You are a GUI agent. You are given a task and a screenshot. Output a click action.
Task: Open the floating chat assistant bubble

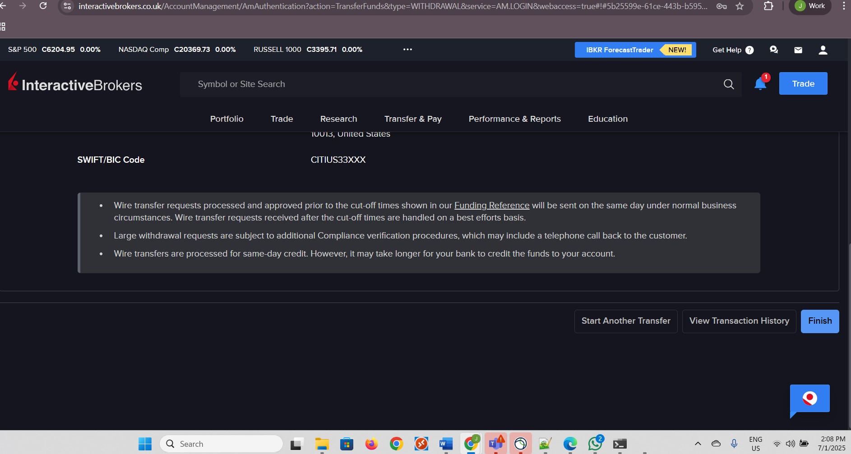click(x=809, y=399)
